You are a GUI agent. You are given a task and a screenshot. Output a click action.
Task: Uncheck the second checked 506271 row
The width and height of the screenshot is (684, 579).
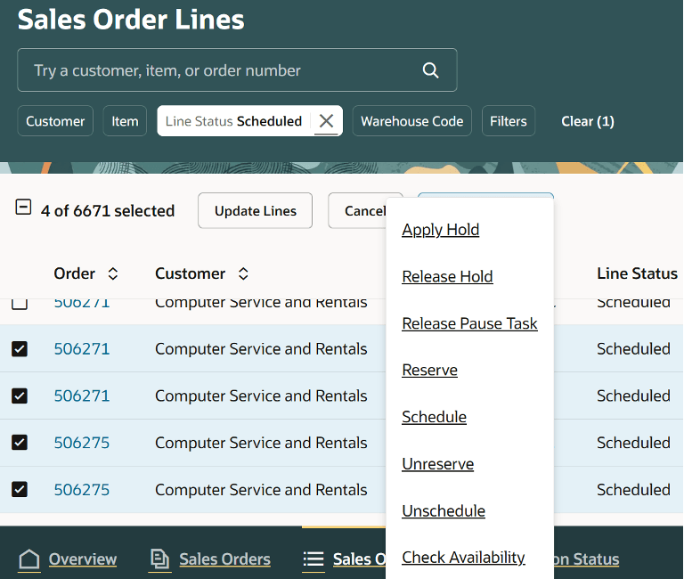pos(20,396)
